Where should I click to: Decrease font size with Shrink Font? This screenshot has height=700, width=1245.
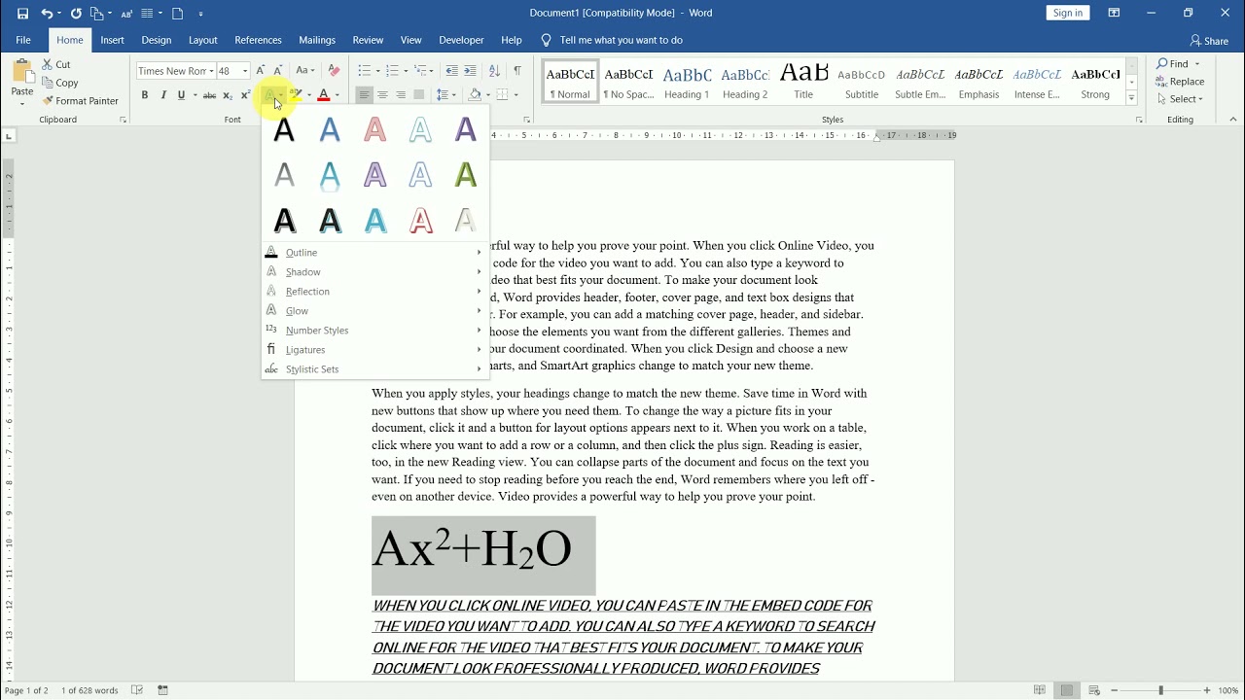click(278, 71)
